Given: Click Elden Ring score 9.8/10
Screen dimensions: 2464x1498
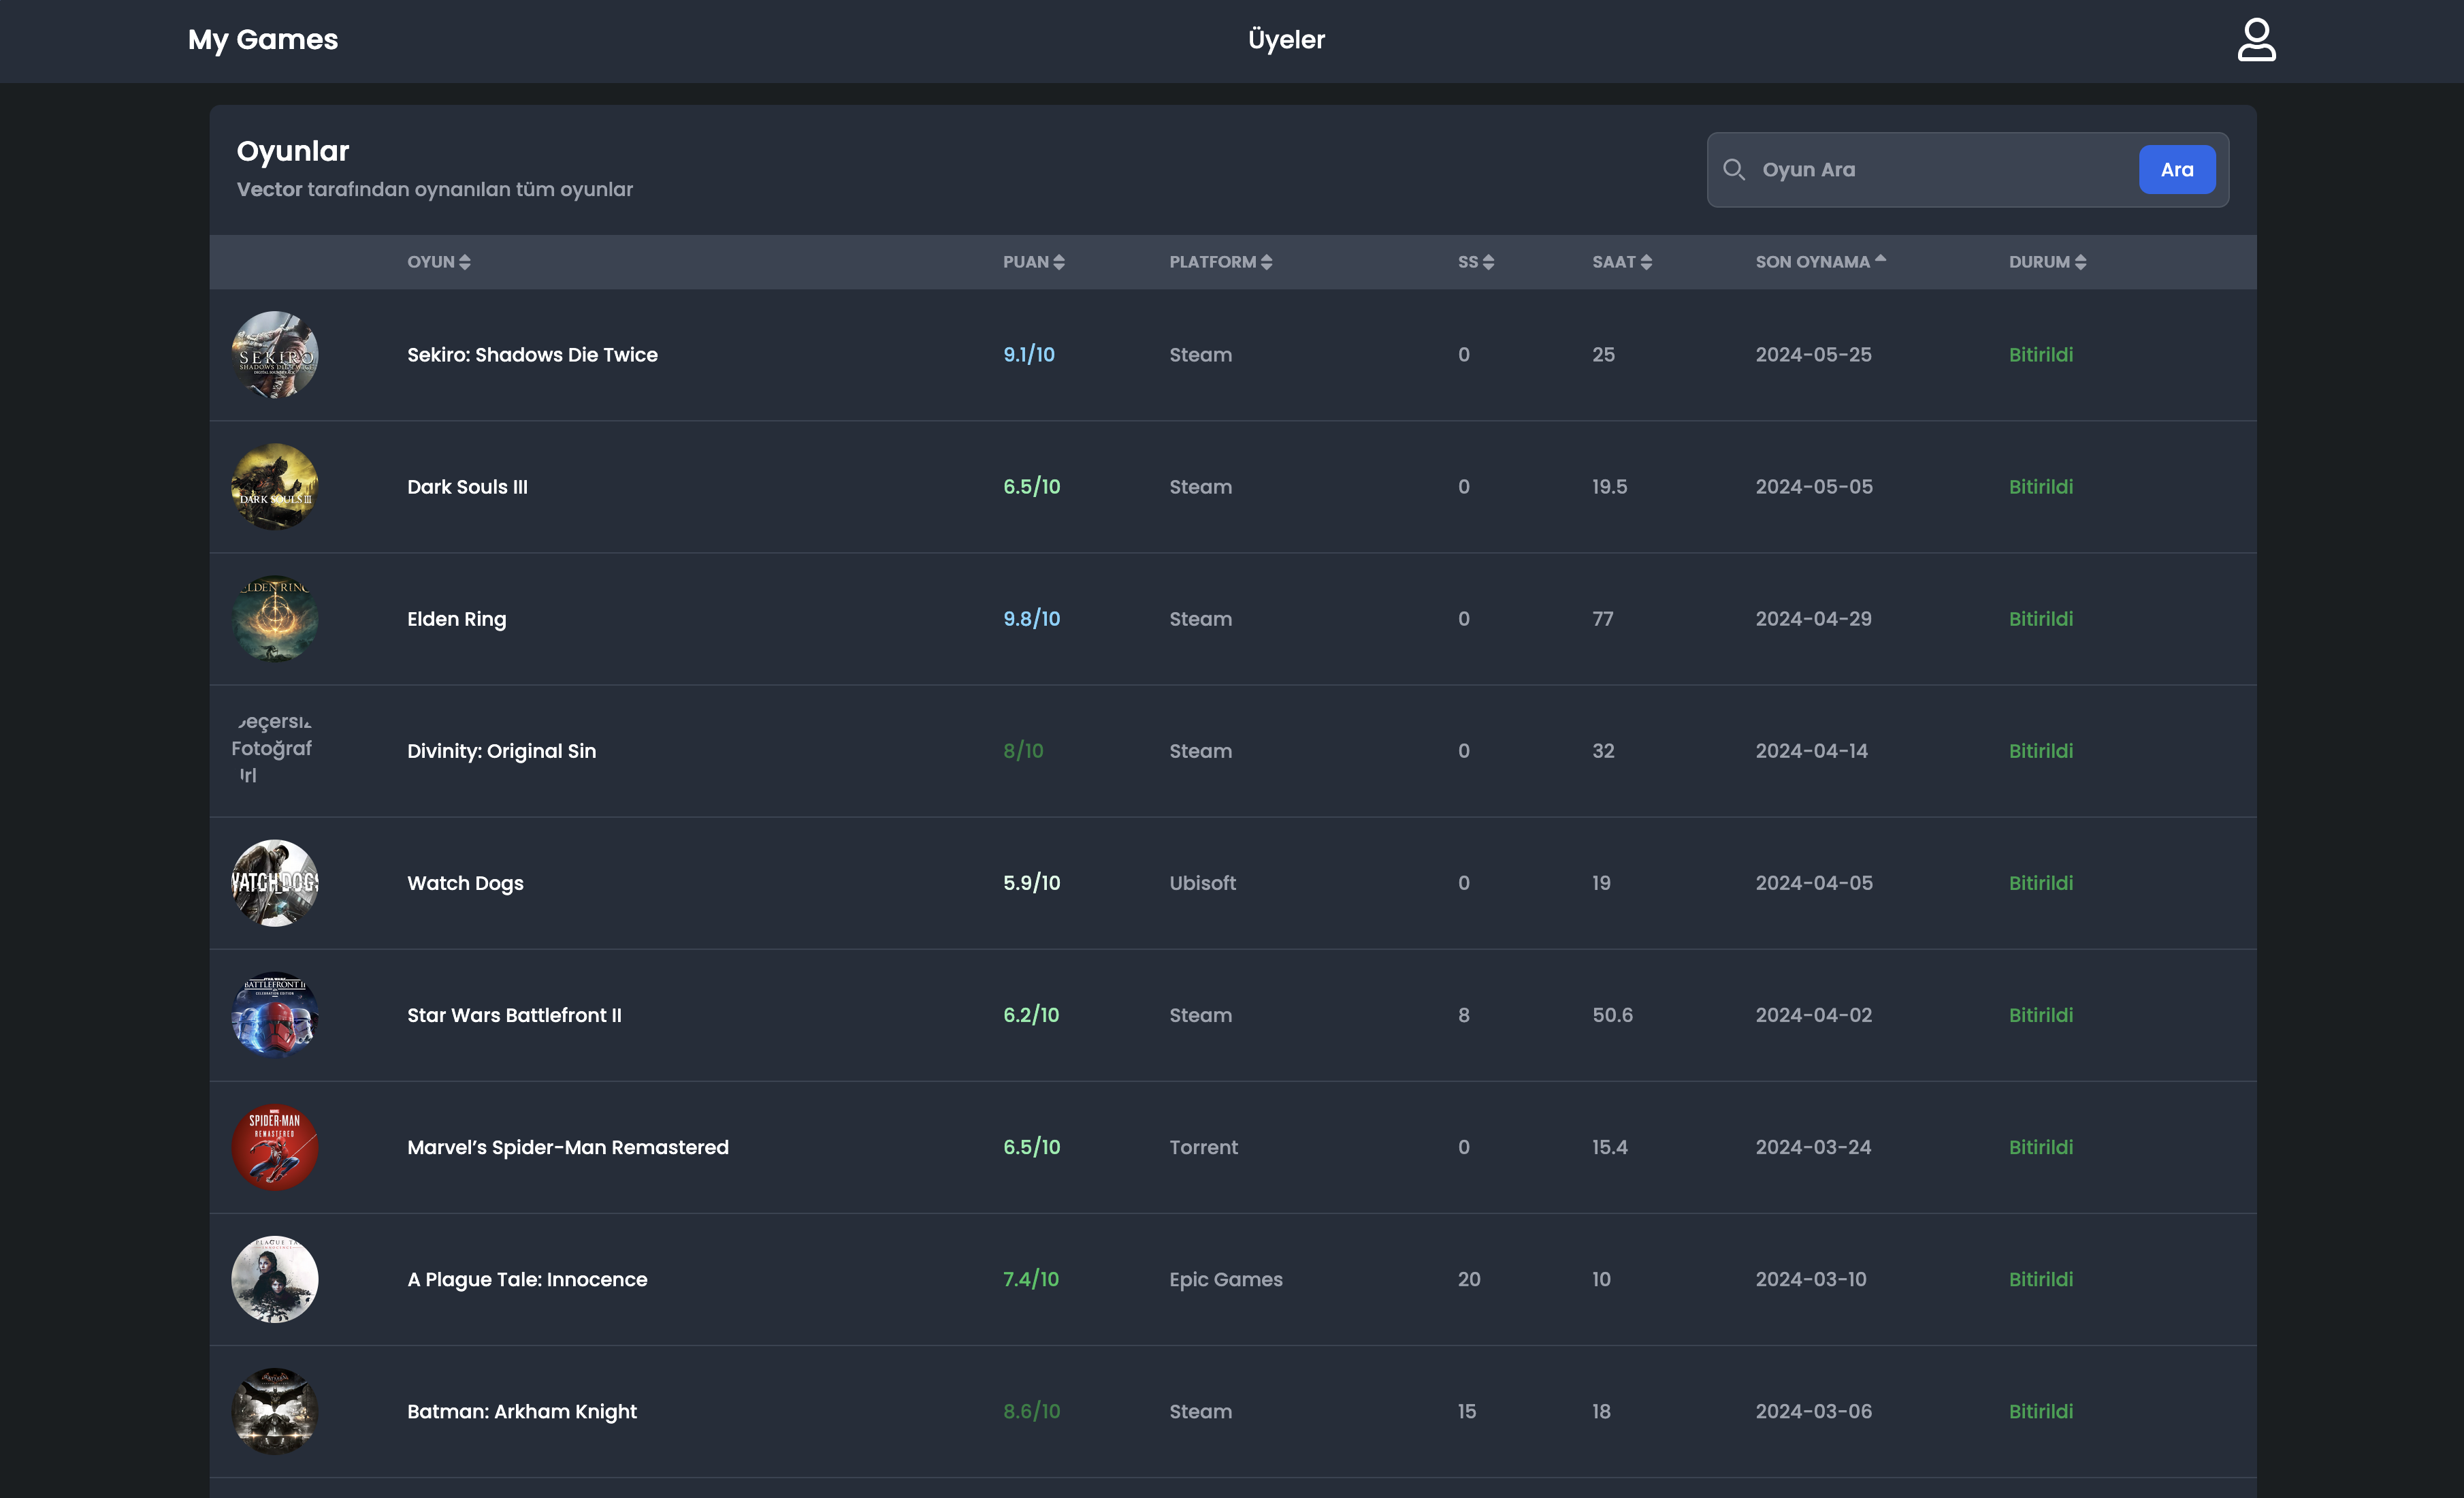Looking at the screenshot, I should point(1031,620).
